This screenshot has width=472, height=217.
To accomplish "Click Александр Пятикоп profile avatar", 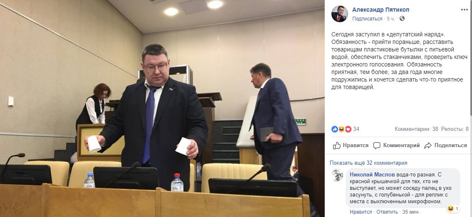I will click(x=339, y=14).
